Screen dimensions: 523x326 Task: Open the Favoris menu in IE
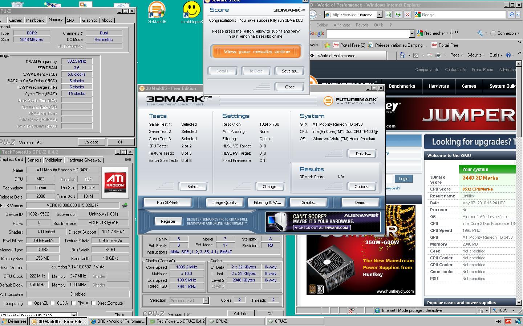pyautogui.click(x=362, y=25)
